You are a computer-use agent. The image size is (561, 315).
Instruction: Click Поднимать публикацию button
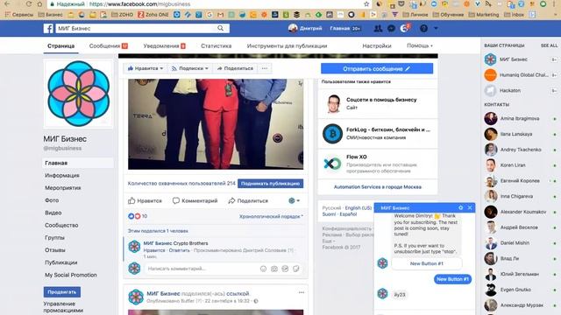[270, 183]
